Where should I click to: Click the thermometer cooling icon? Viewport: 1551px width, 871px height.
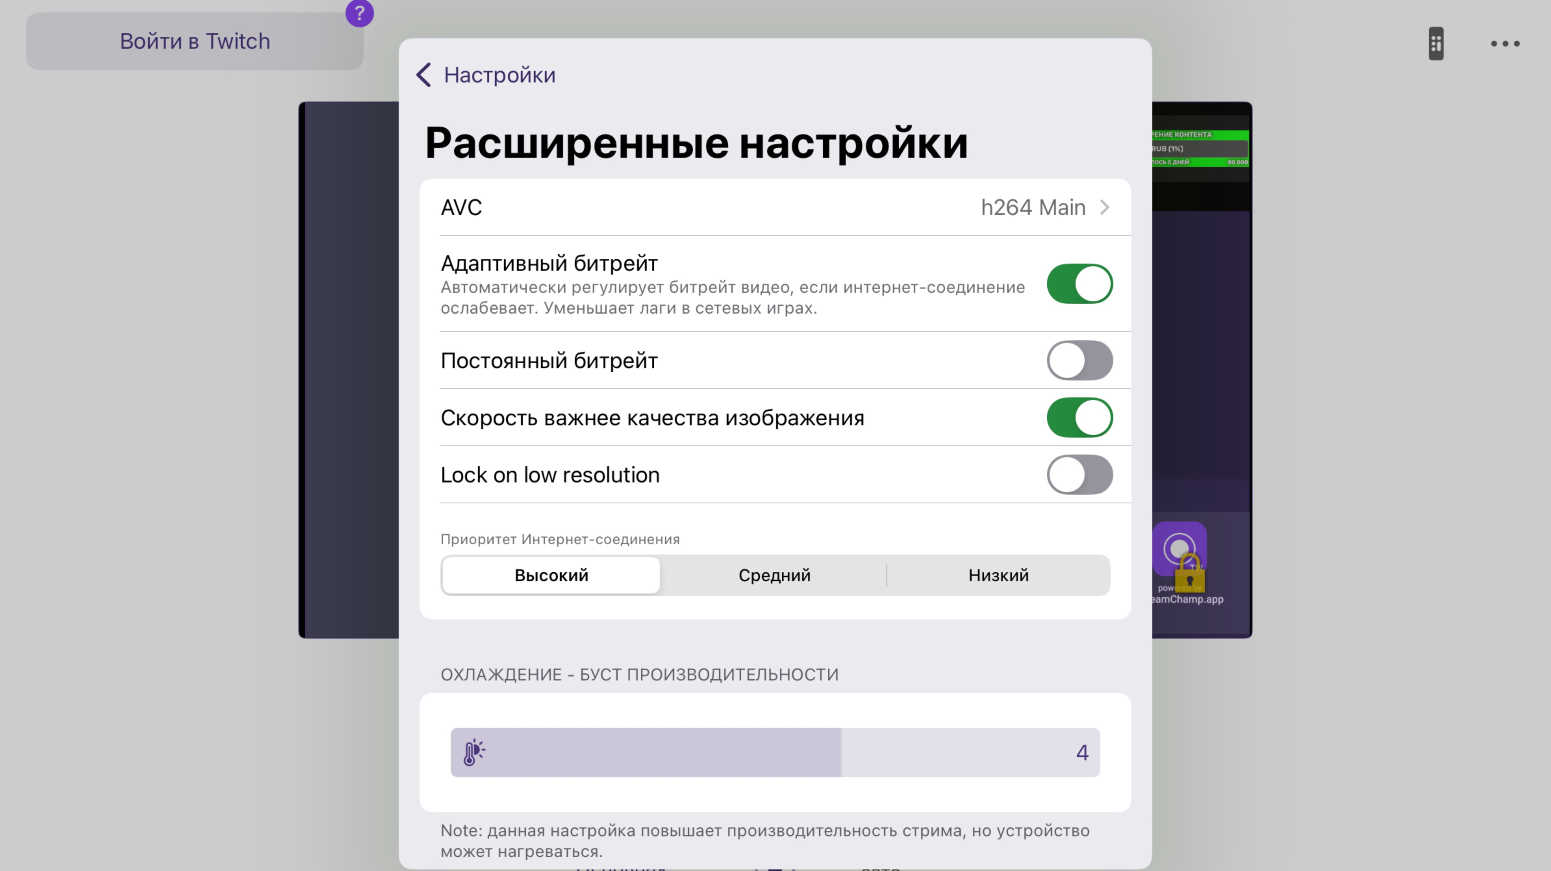click(x=474, y=752)
